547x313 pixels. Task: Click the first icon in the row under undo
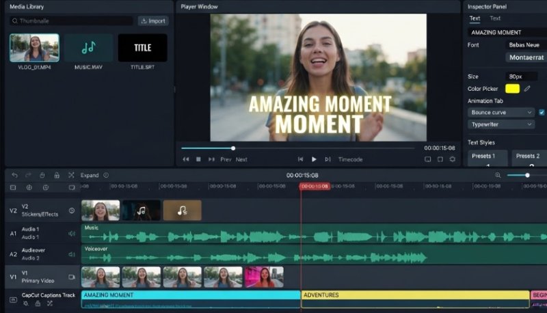(13, 187)
